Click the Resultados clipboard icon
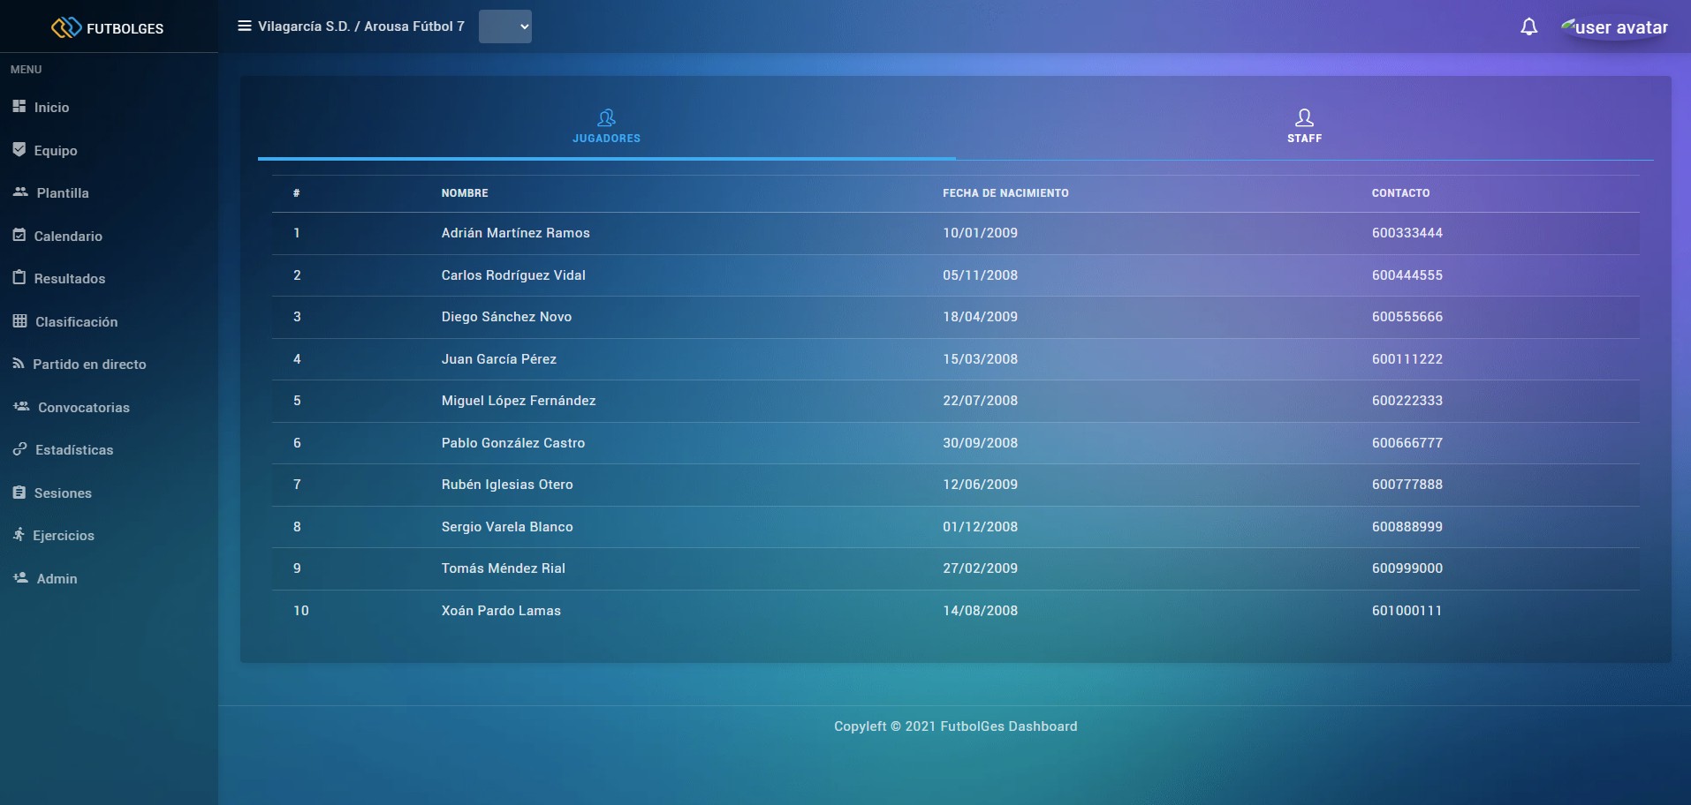Viewport: 1691px width, 805px height. pyautogui.click(x=19, y=278)
